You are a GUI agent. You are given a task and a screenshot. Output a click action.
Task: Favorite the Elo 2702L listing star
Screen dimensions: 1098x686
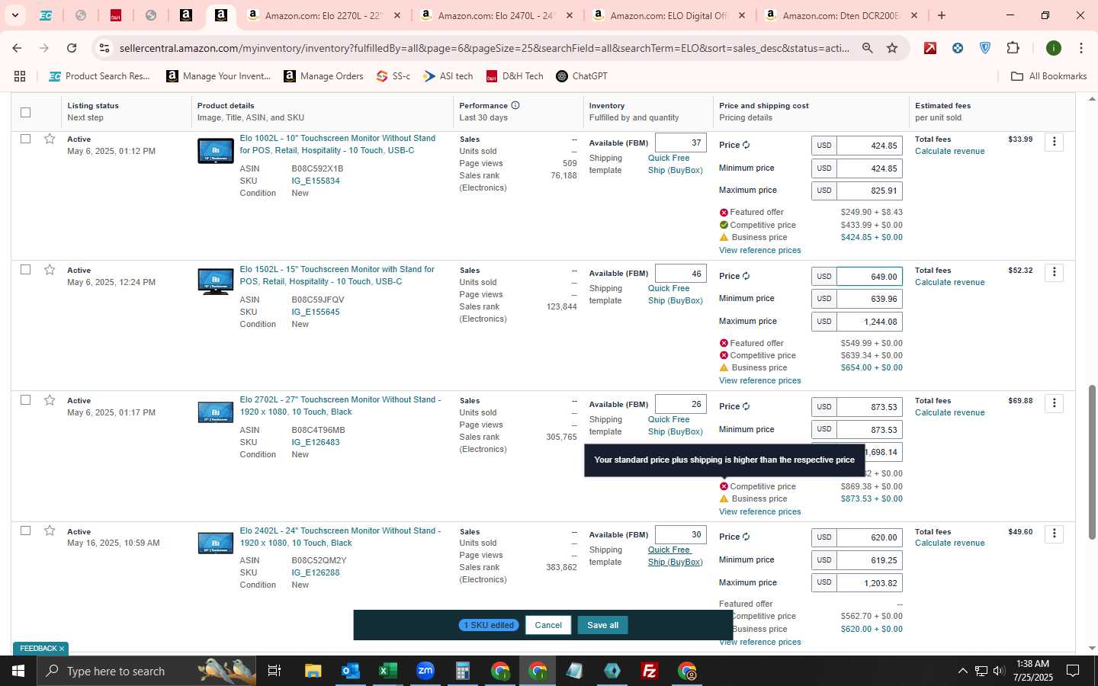[50, 400]
